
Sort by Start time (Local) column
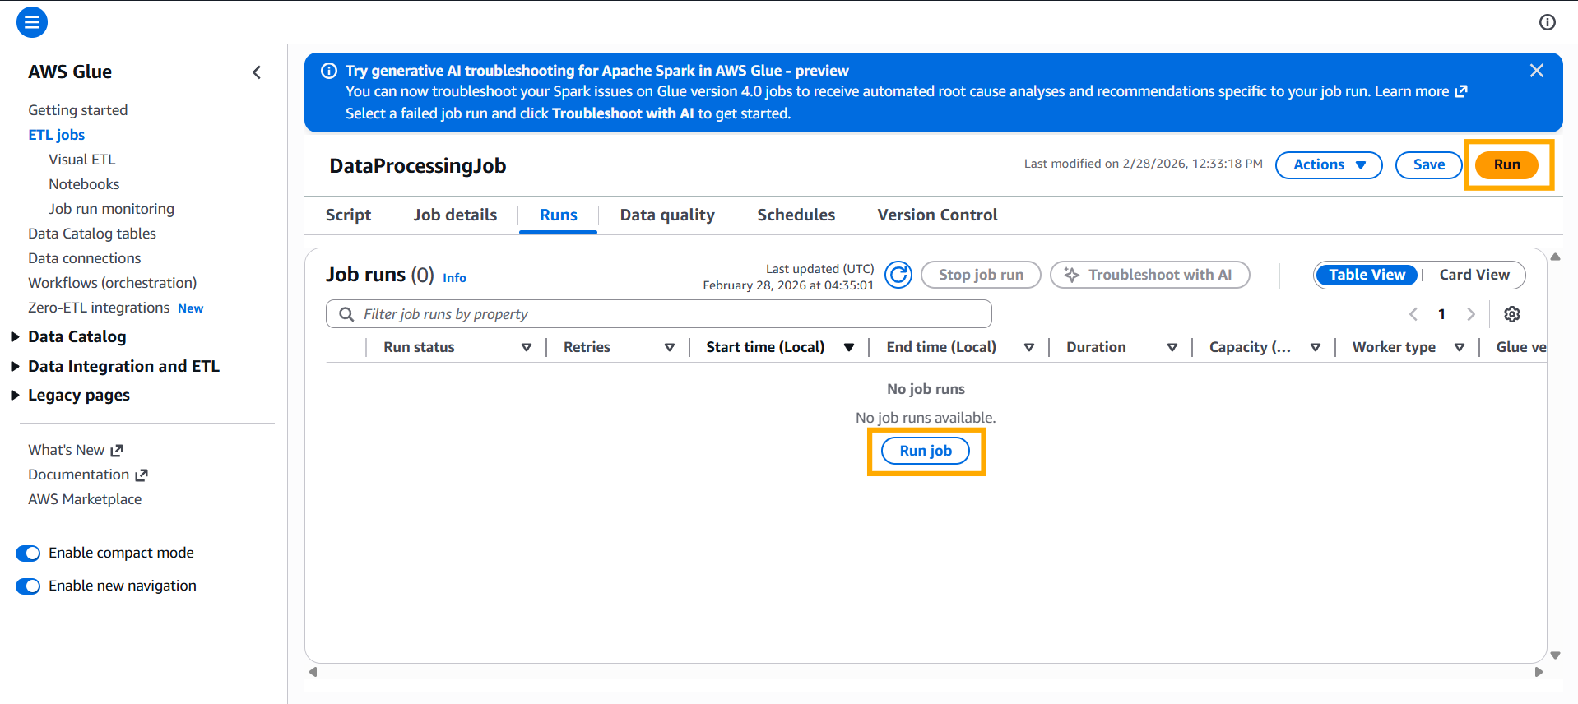(x=849, y=348)
